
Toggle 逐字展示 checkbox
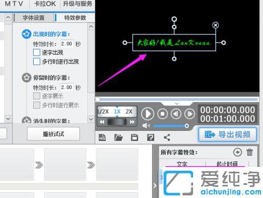pos(37,96)
